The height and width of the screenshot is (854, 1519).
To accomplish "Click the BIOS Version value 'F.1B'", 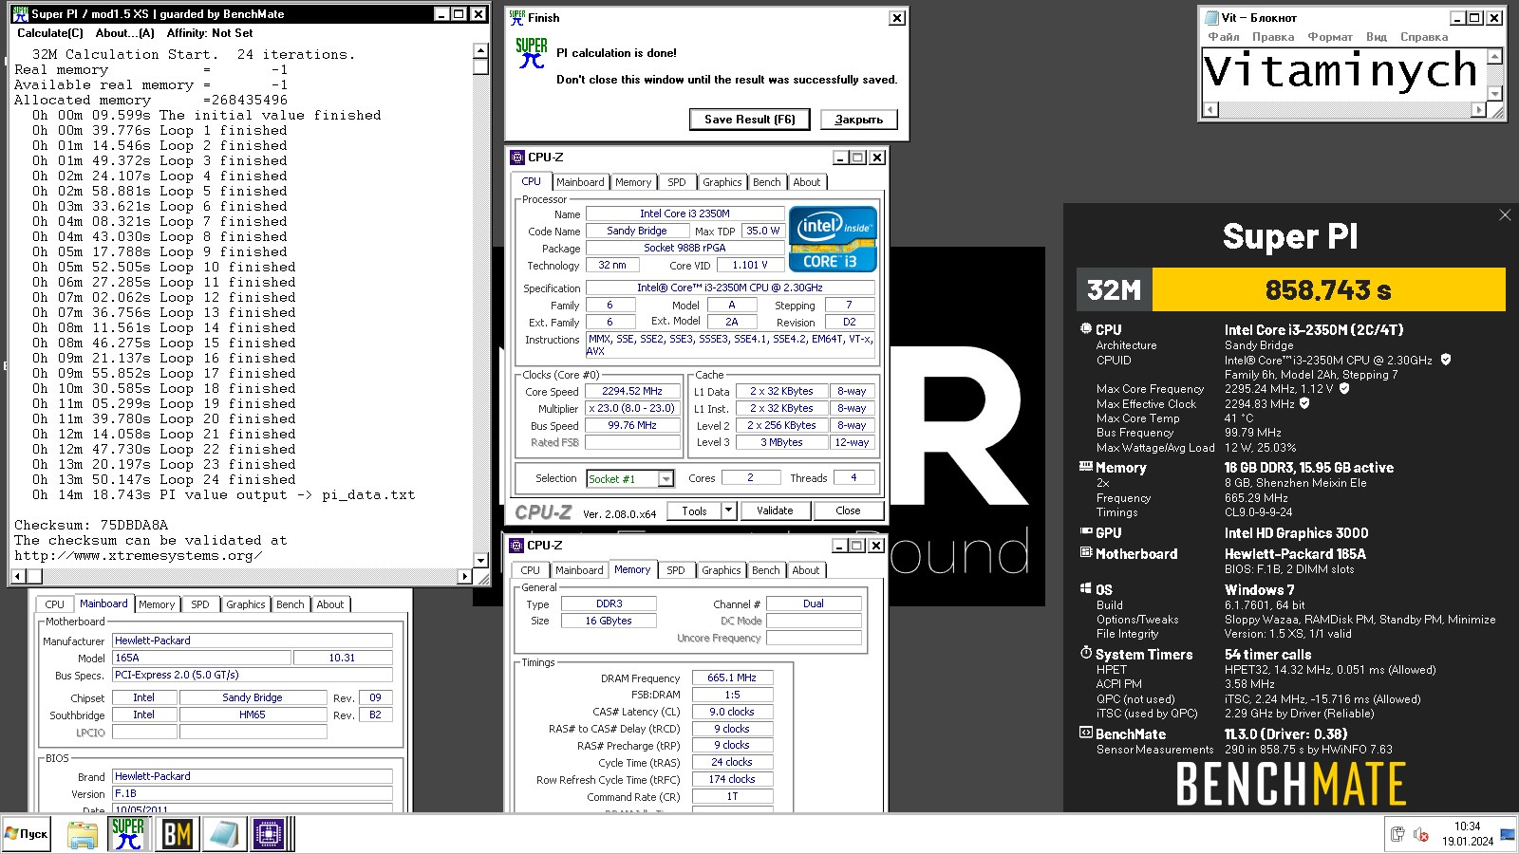I will [x=253, y=793].
